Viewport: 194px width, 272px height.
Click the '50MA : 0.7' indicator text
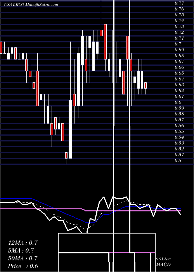[x=23, y=258]
